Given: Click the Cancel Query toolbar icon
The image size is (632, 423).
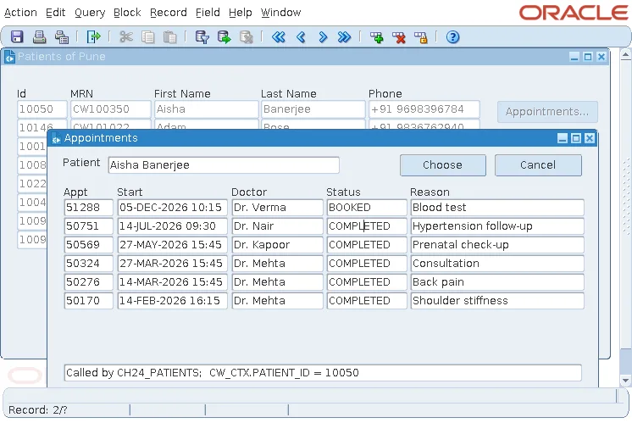Looking at the screenshot, I should [246, 37].
